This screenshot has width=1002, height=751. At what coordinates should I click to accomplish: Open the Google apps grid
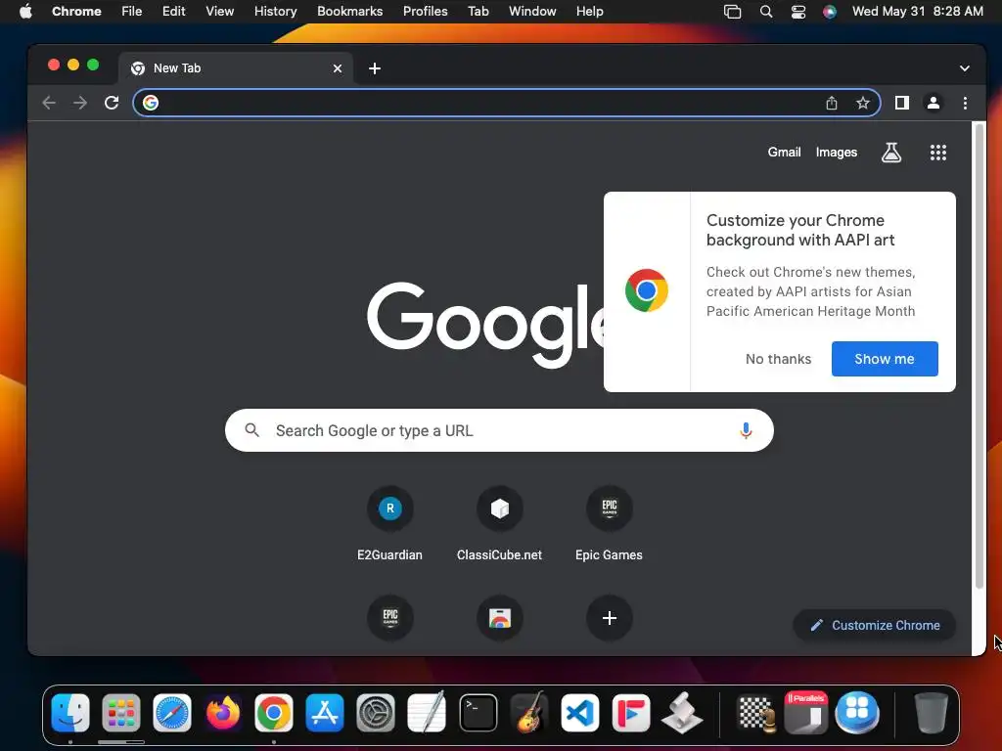pyautogui.click(x=938, y=152)
